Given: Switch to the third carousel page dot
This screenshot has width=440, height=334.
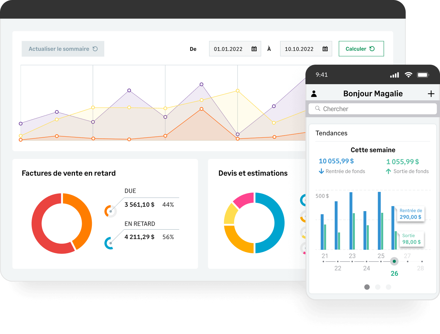Looking at the screenshot, I should pyautogui.click(x=389, y=287).
